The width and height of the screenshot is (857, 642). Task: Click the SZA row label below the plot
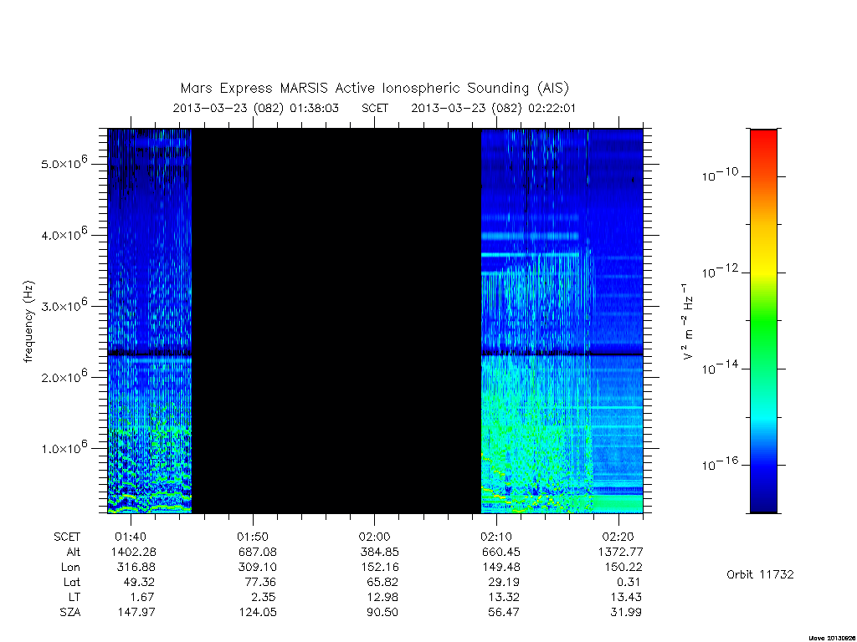tap(70, 612)
